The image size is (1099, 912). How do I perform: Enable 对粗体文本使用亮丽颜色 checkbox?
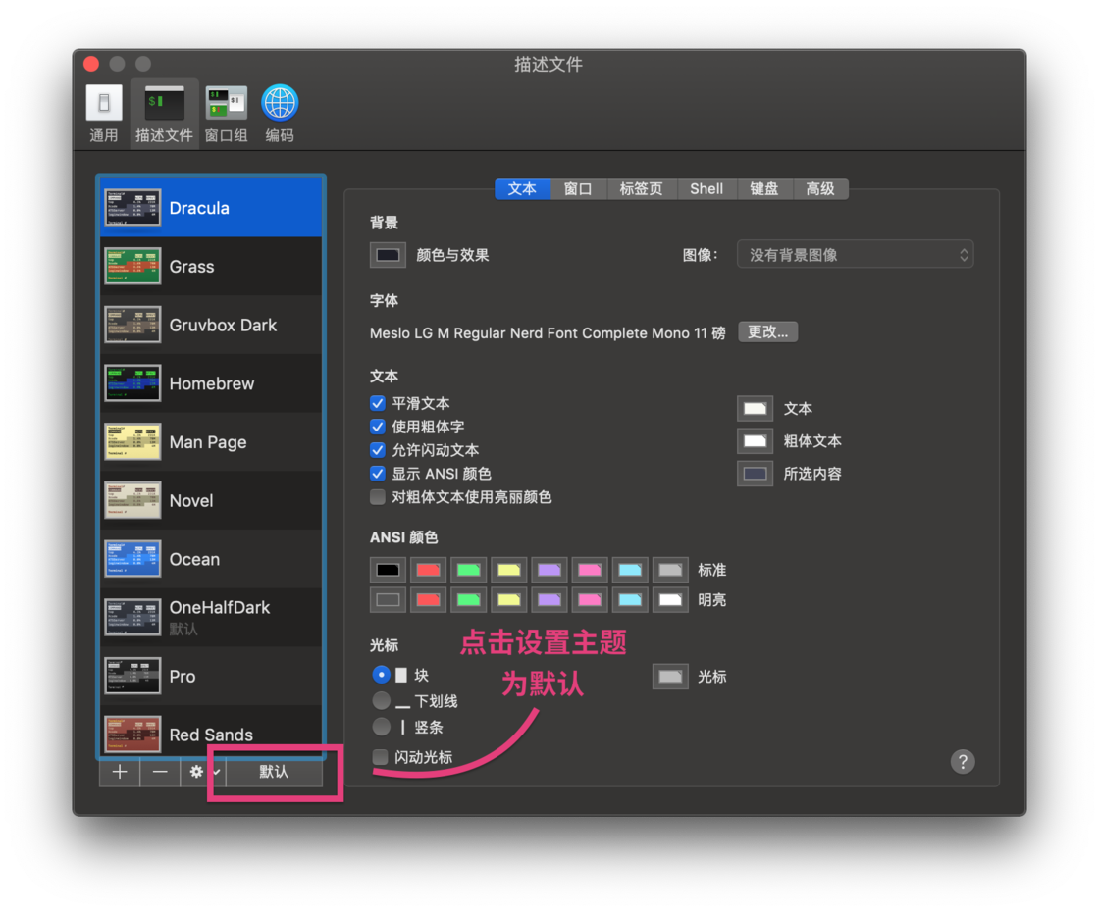[378, 497]
